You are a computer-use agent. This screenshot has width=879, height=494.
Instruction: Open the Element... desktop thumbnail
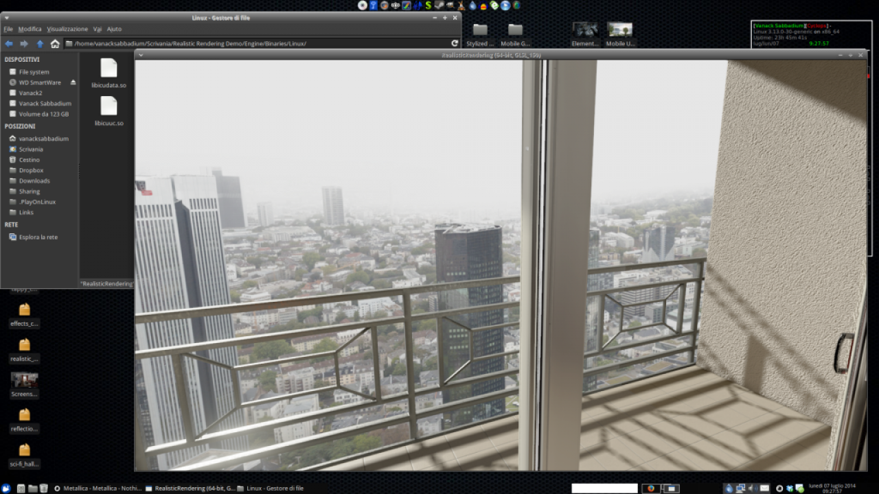coord(585,34)
